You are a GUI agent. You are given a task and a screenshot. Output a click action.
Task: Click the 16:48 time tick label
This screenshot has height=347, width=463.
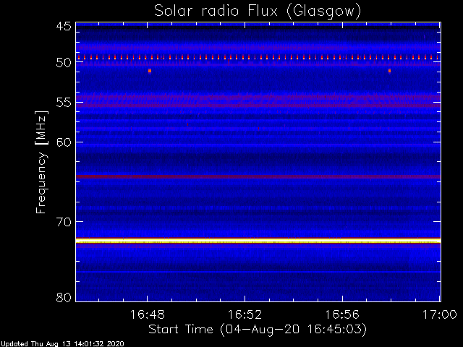(x=147, y=315)
